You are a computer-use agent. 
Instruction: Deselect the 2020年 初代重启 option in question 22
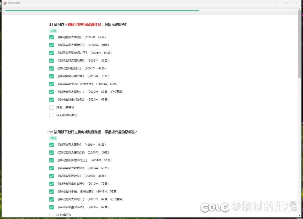51,199
